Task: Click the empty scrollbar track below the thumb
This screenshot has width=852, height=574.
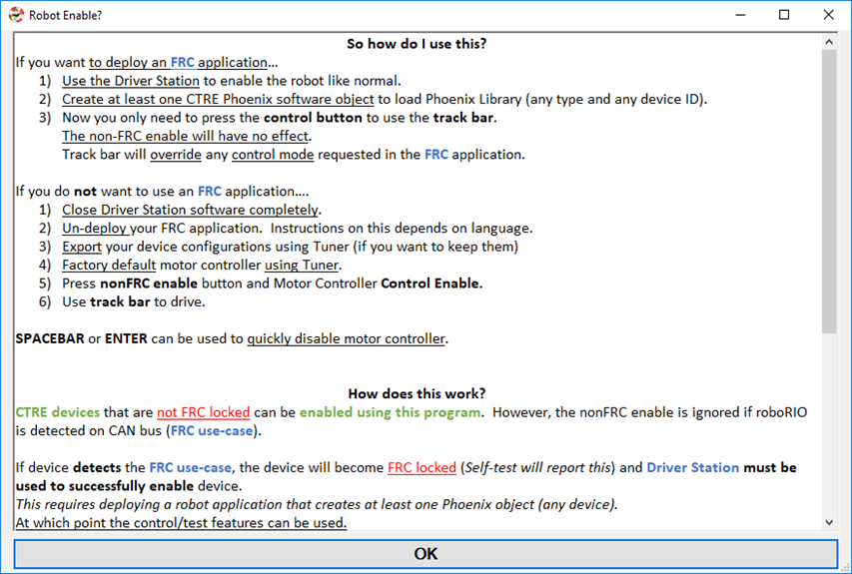Action: (x=829, y=424)
